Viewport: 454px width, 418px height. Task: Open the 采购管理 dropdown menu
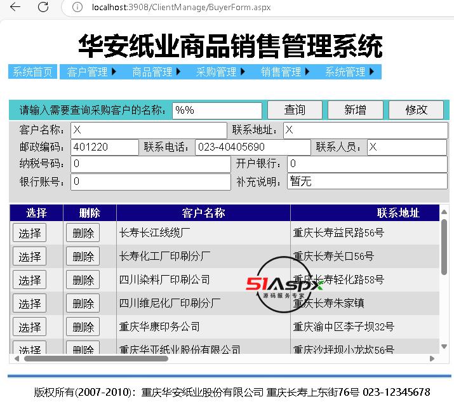221,72
